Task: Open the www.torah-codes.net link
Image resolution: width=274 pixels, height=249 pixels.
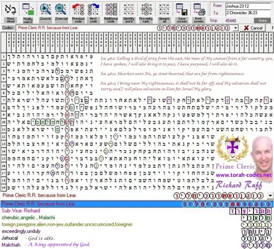Action: tap(244, 175)
